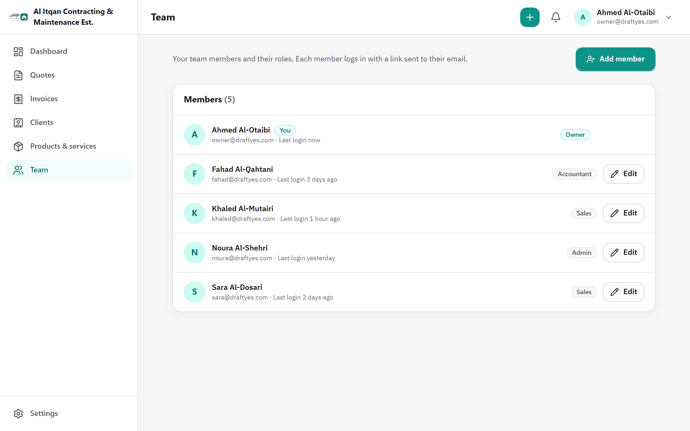
Task: Open the notifications bell
Action: 556,17
